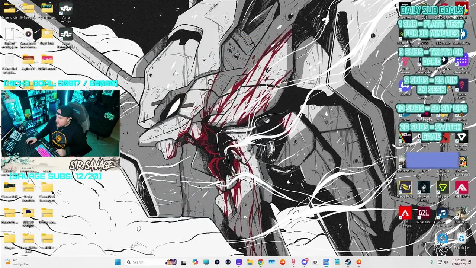Open the Stream stuff folder

point(9,190)
